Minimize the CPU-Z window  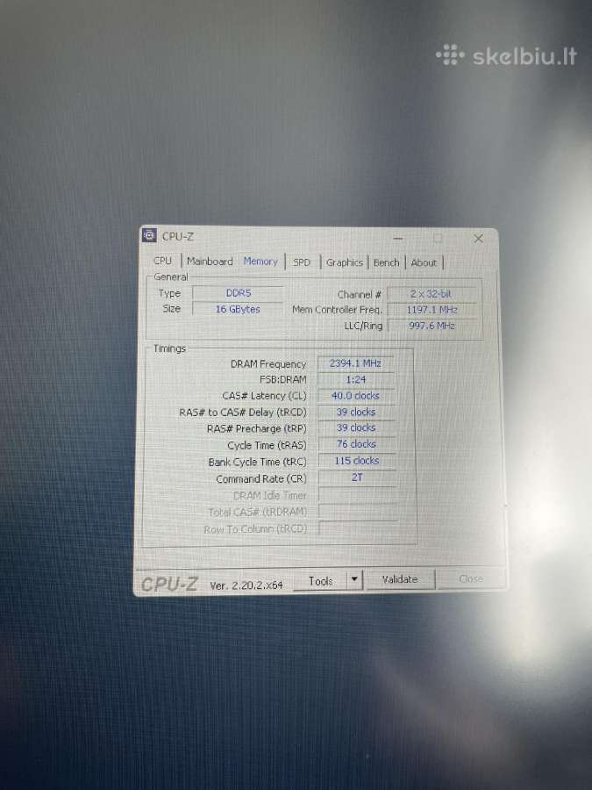(x=397, y=238)
